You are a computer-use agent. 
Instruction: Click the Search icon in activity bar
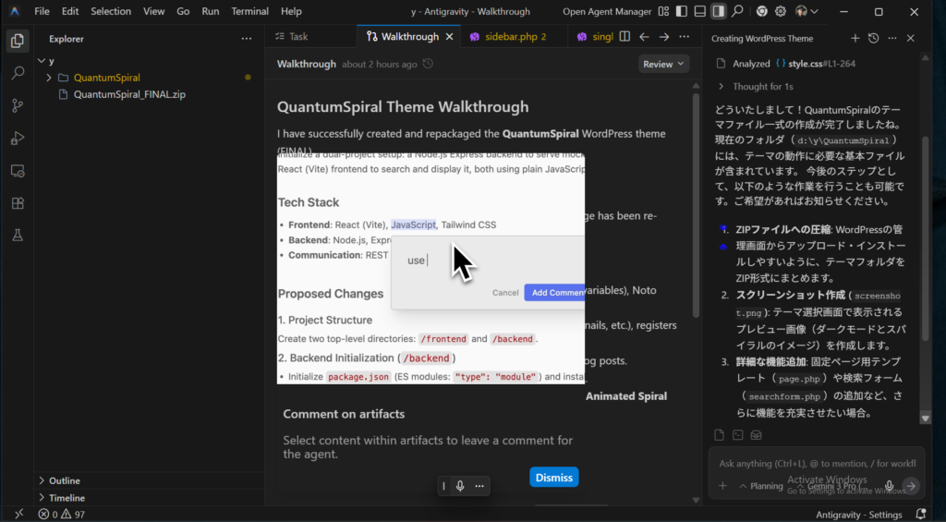point(17,73)
